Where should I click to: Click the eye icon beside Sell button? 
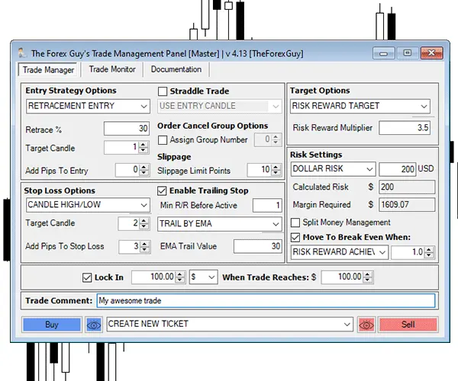366,325
